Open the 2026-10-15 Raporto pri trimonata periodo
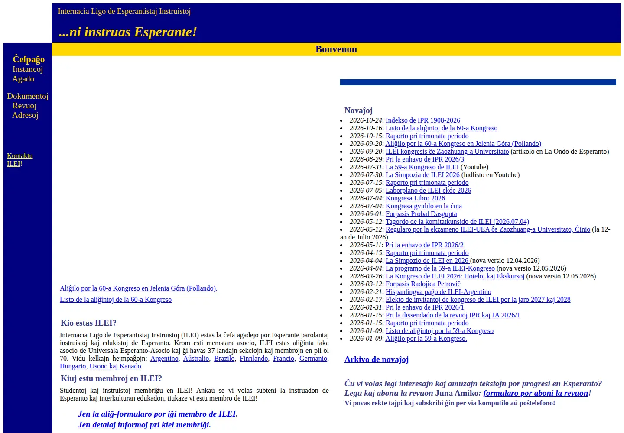This screenshot has width=624, height=433. coord(427,136)
